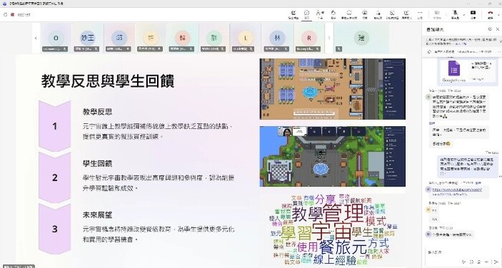Click the purple number 1 arrow shape
Viewport: 502px width, 268px height.
[x=55, y=125]
